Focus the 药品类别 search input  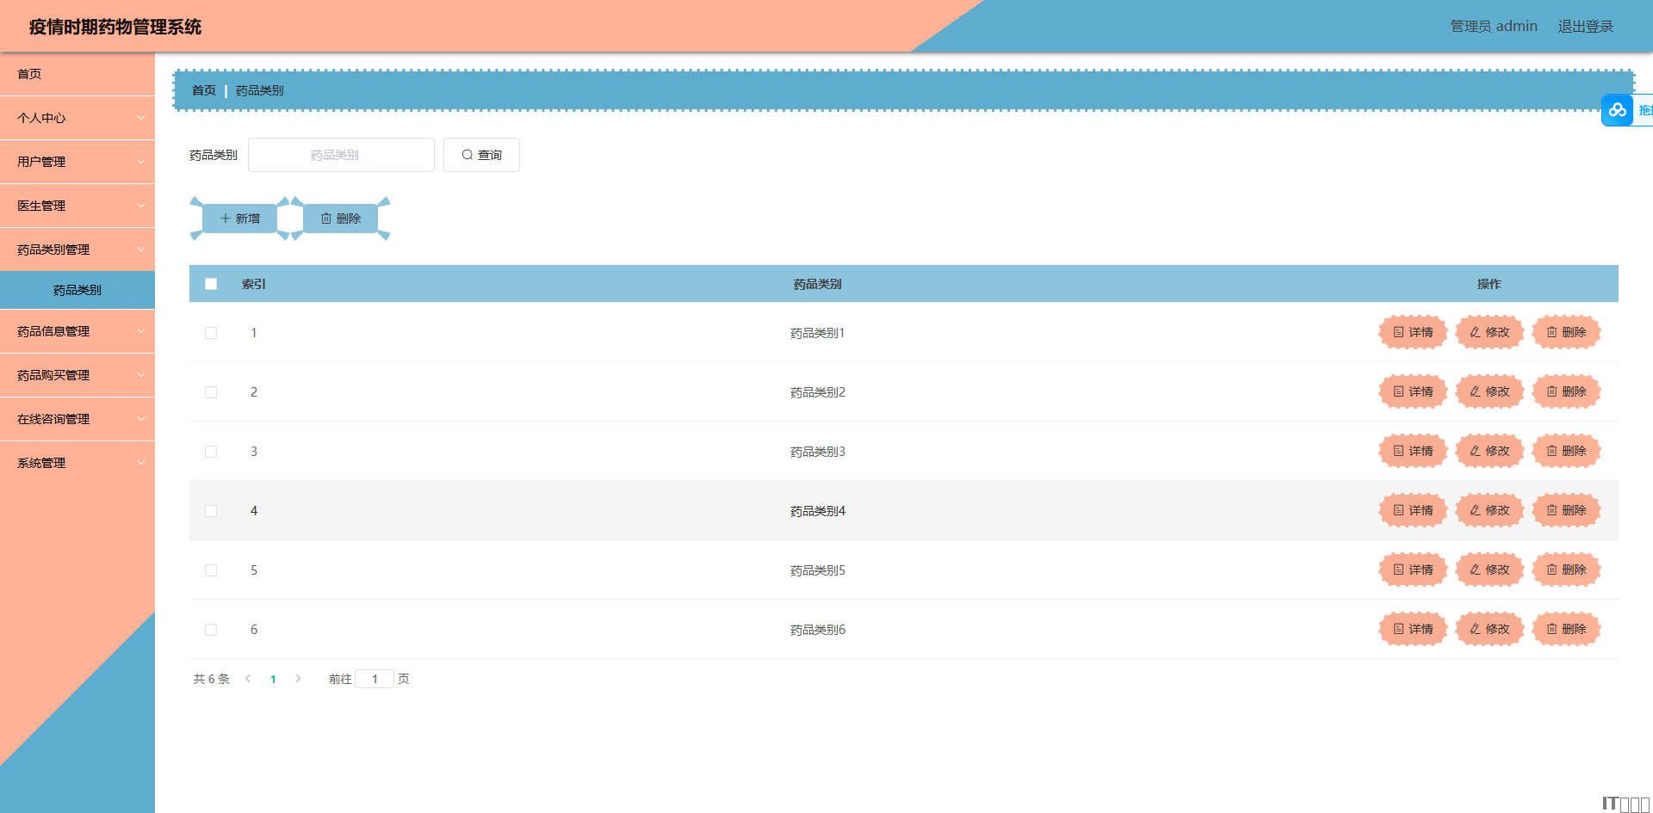pyautogui.click(x=341, y=155)
